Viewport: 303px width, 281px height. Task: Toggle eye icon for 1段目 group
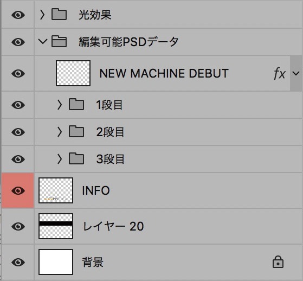pyautogui.click(x=18, y=105)
